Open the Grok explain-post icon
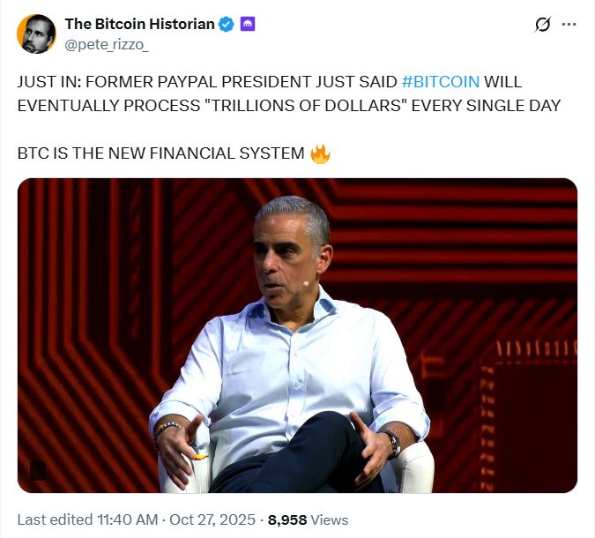 coord(543,26)
